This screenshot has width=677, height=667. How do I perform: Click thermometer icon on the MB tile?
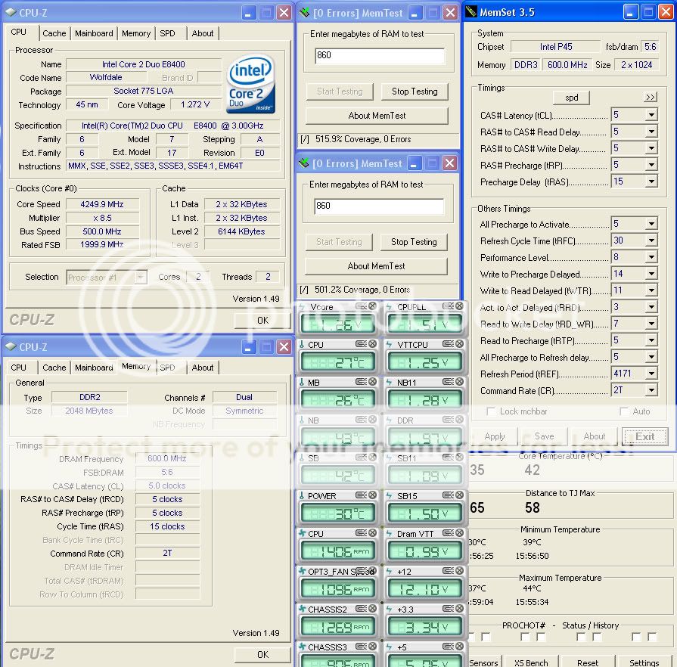coord(302,382)
